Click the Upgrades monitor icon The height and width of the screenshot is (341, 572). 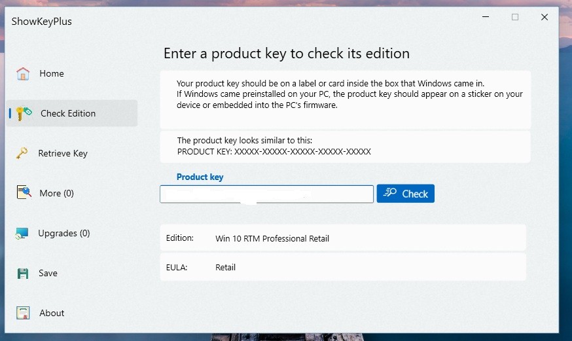click(22, 234)
